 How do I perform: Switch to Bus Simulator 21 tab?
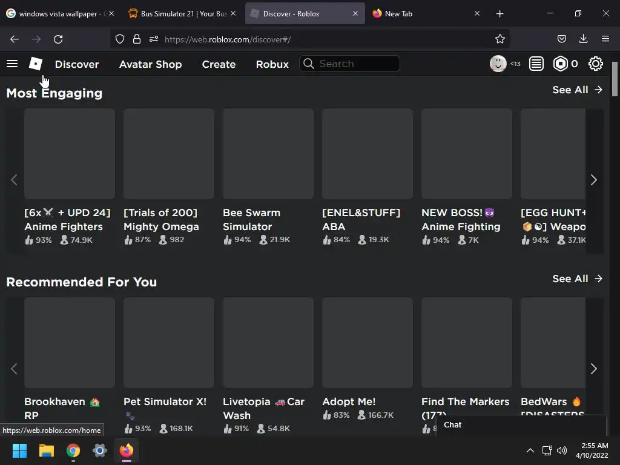pyautogui.click(x=182, y=14)
